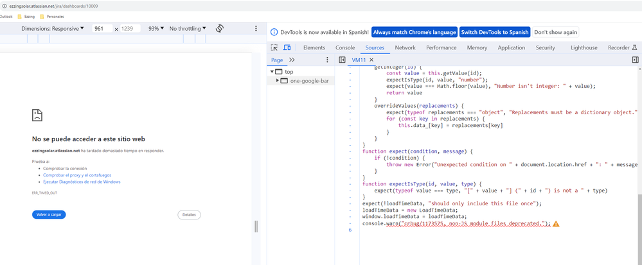Click the Don't show again button
The height and width of the screenshot is (265, 642).
[x=556, y=32]
